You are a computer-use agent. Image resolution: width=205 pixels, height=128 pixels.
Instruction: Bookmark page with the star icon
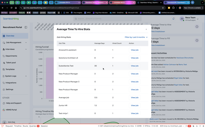163,8
